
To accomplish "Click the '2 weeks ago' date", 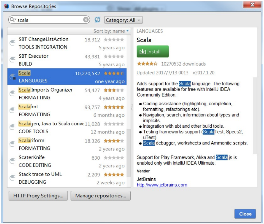I will 110,183.
